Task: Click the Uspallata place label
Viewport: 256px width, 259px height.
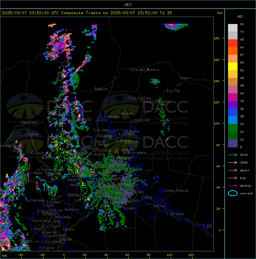Action: click(x=29, y=122)
